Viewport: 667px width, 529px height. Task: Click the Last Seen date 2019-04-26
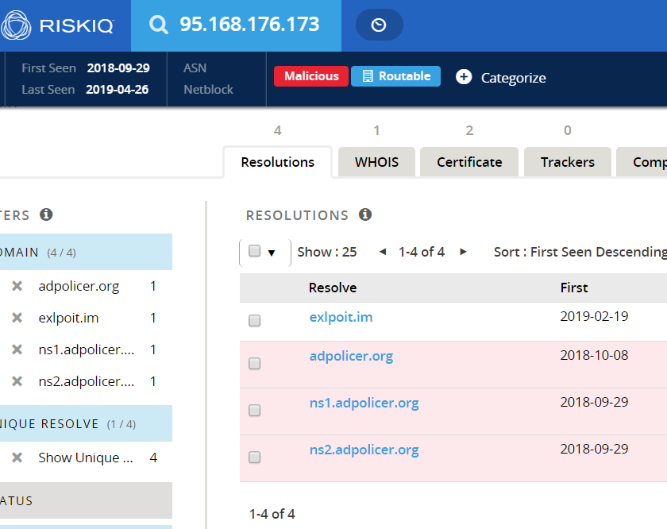[117, 90]
